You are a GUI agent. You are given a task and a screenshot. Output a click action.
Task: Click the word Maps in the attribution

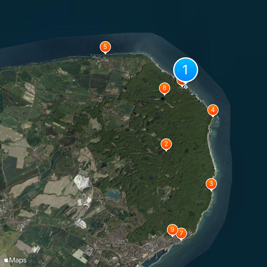click(18, 260)
